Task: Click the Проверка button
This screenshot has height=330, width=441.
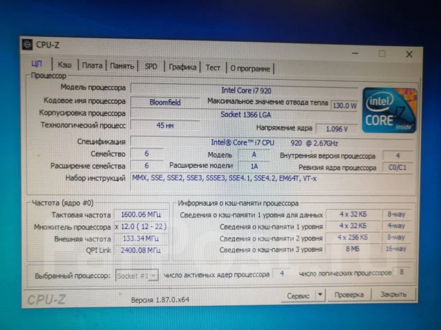Action: point(349,295)
